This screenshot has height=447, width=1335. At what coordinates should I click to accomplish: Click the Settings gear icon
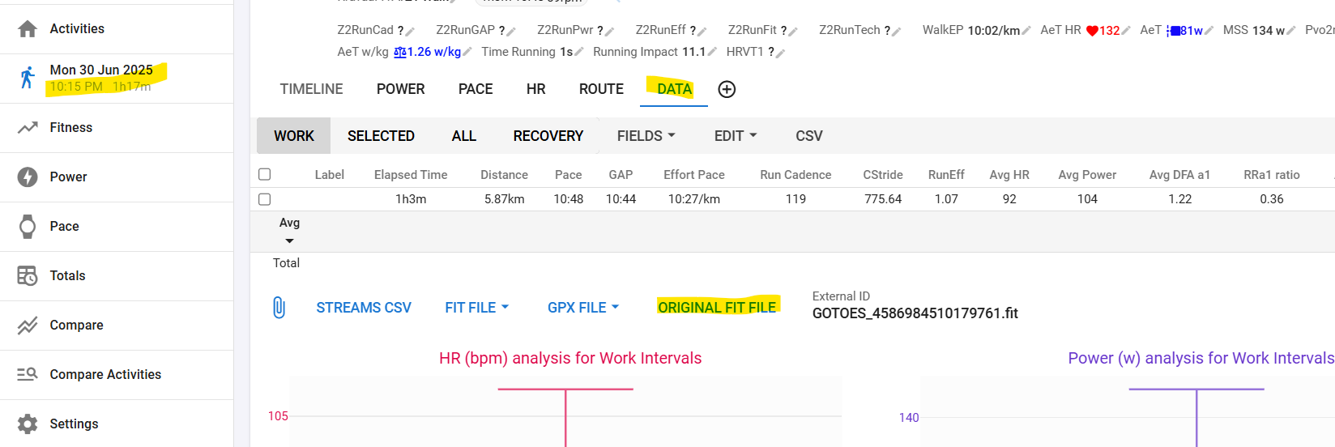[28, 424]
